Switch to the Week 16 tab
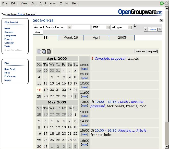 (x=71, y=38)
